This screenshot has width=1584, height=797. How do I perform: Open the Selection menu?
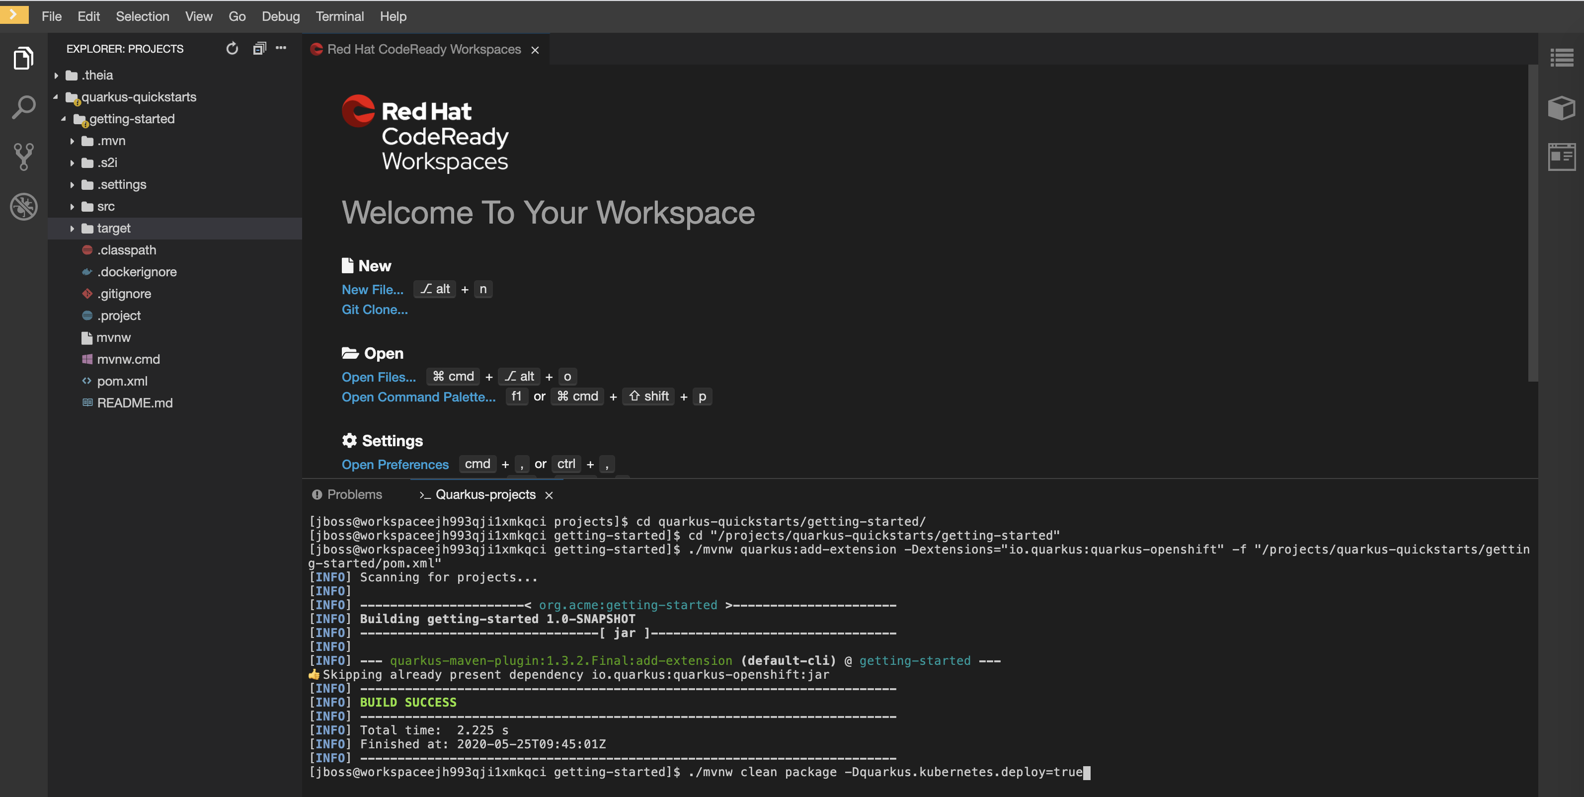tap(143, 16)
